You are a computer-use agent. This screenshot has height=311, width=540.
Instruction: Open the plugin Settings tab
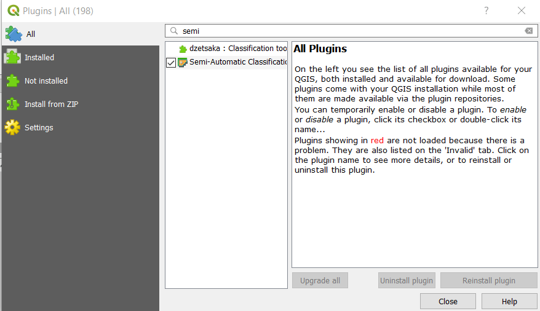point(81,128)
